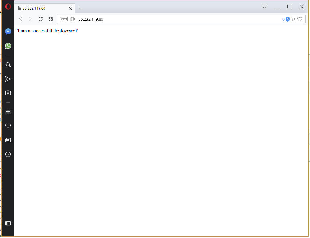Reload the current page
Image resolution: width=310 pixels, height=238 pixels.
tap(40, 19)
